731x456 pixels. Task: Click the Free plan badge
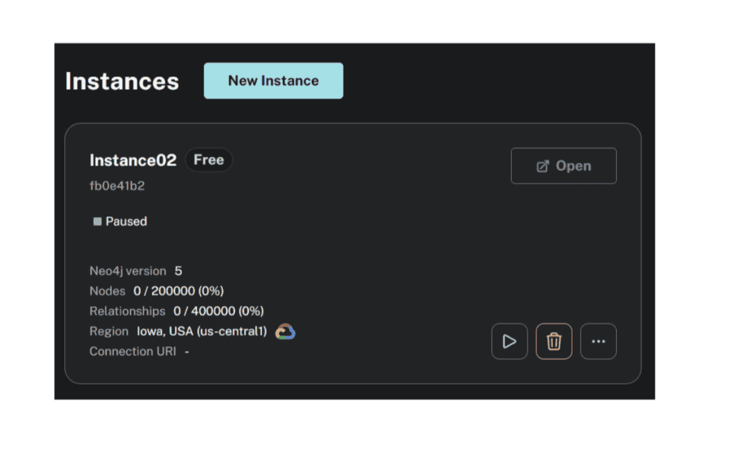coord(208,160)
